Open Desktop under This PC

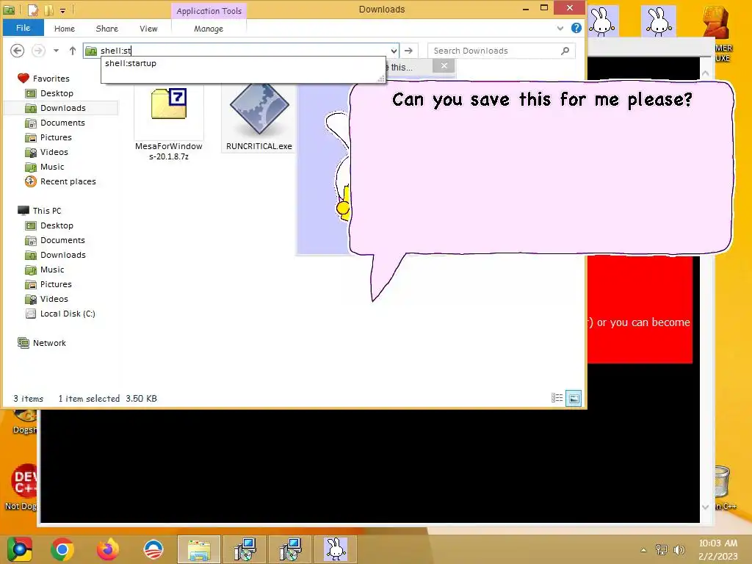coord(57,225)
